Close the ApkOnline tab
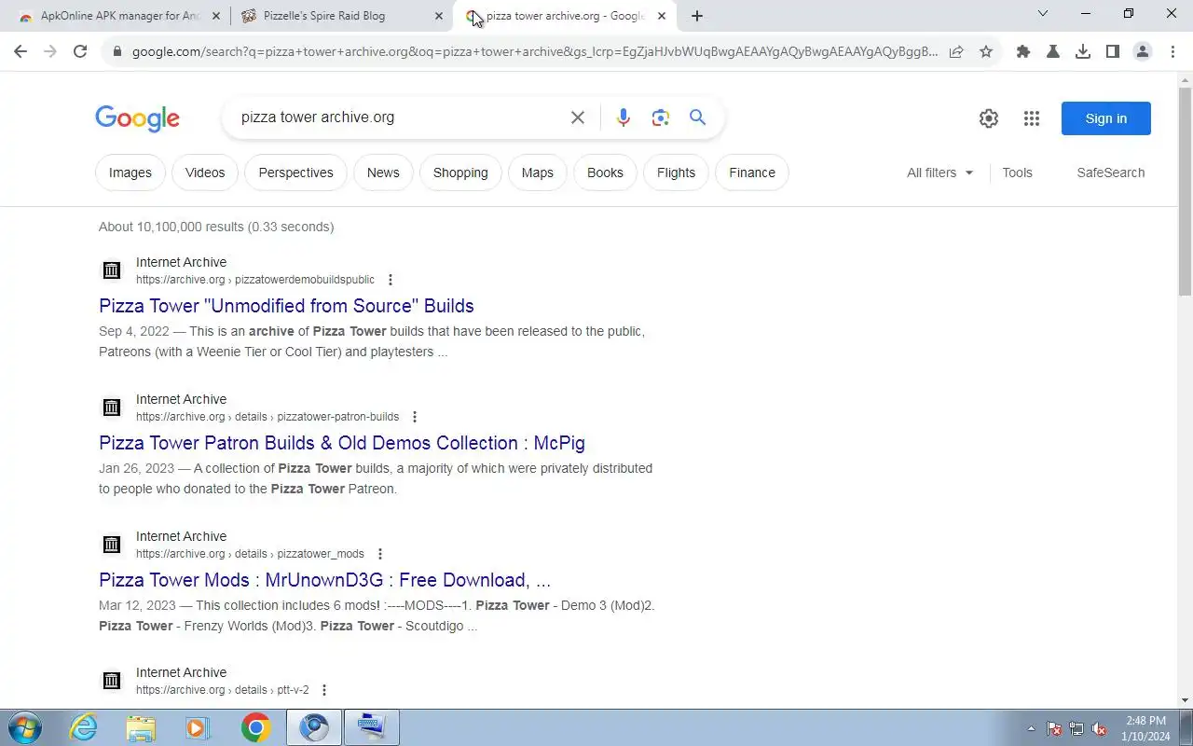This screenshot has width=1193, height=746. click(x=216, y=16)
